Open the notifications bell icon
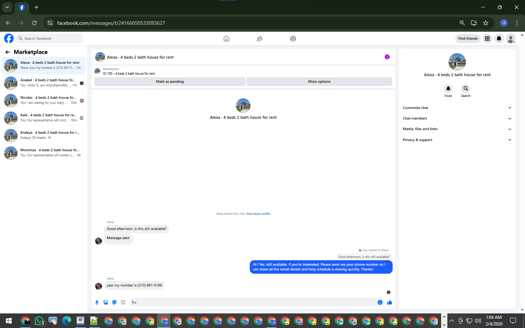Viewport: 525px width, 328px height. click(x=499, y=38)
